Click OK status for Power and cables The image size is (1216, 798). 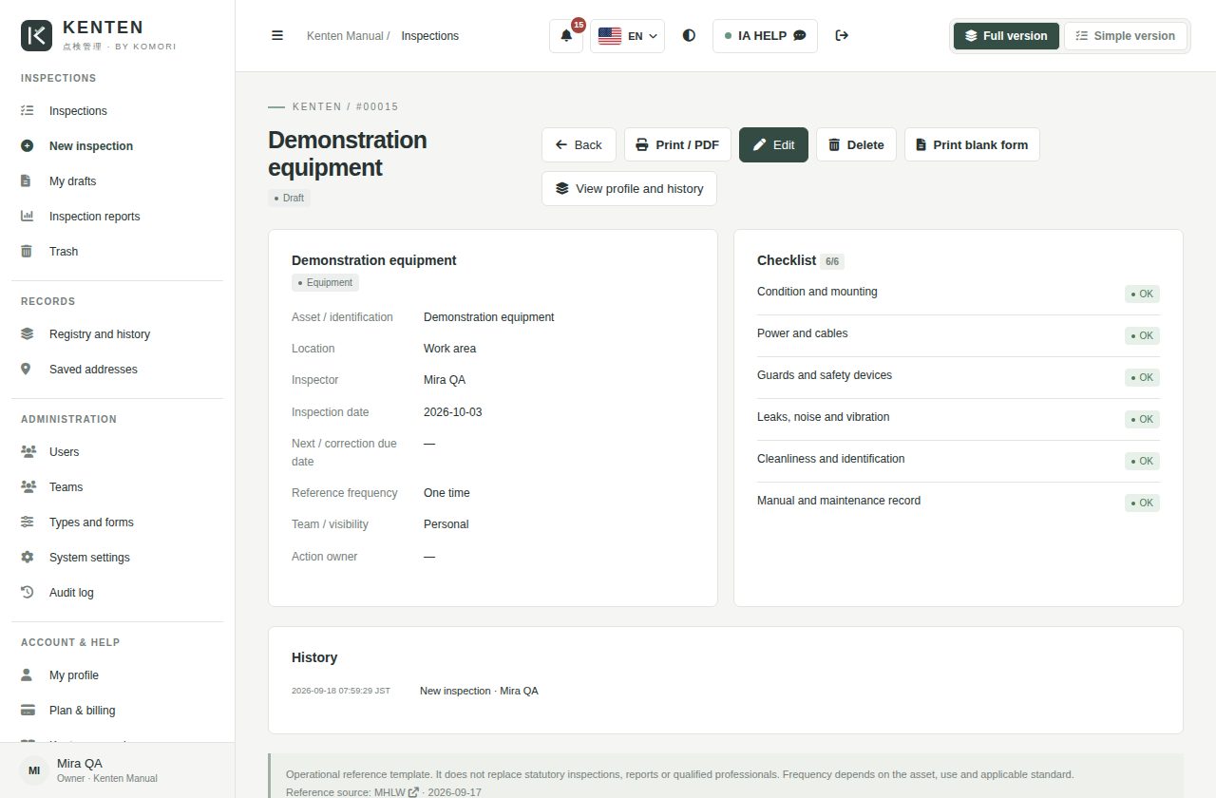(x=1142, y=336)
